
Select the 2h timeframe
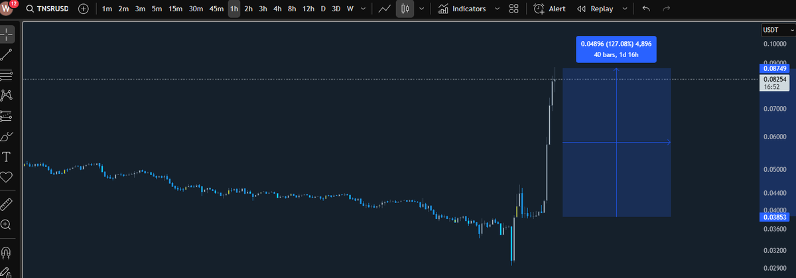pyautogui.click(x=248, y=9)
